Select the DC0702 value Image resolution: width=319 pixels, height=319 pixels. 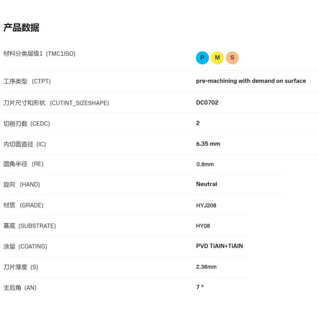(207, 103)
